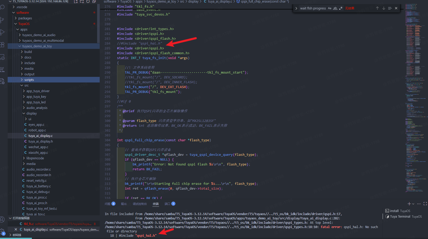
Task: Expand the replace field in find widget
Action: coord(296,8)
